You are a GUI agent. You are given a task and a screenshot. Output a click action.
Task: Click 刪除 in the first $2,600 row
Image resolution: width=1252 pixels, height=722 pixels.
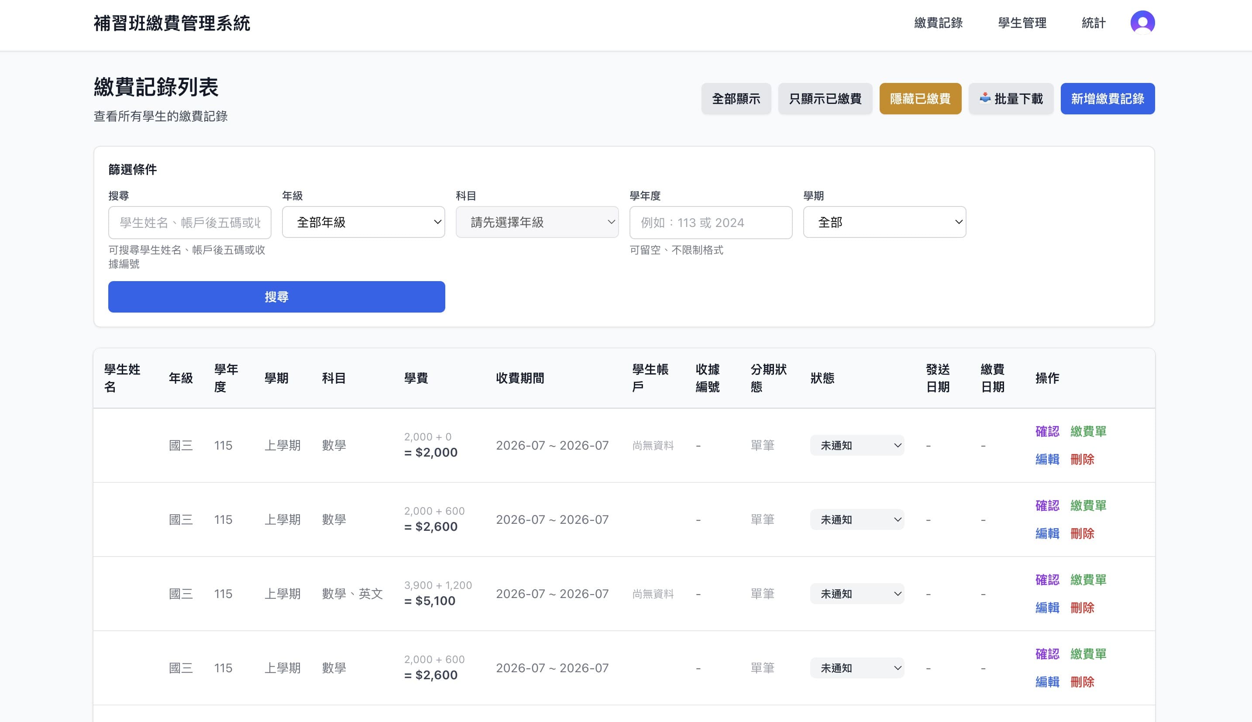click(1082, 533)
